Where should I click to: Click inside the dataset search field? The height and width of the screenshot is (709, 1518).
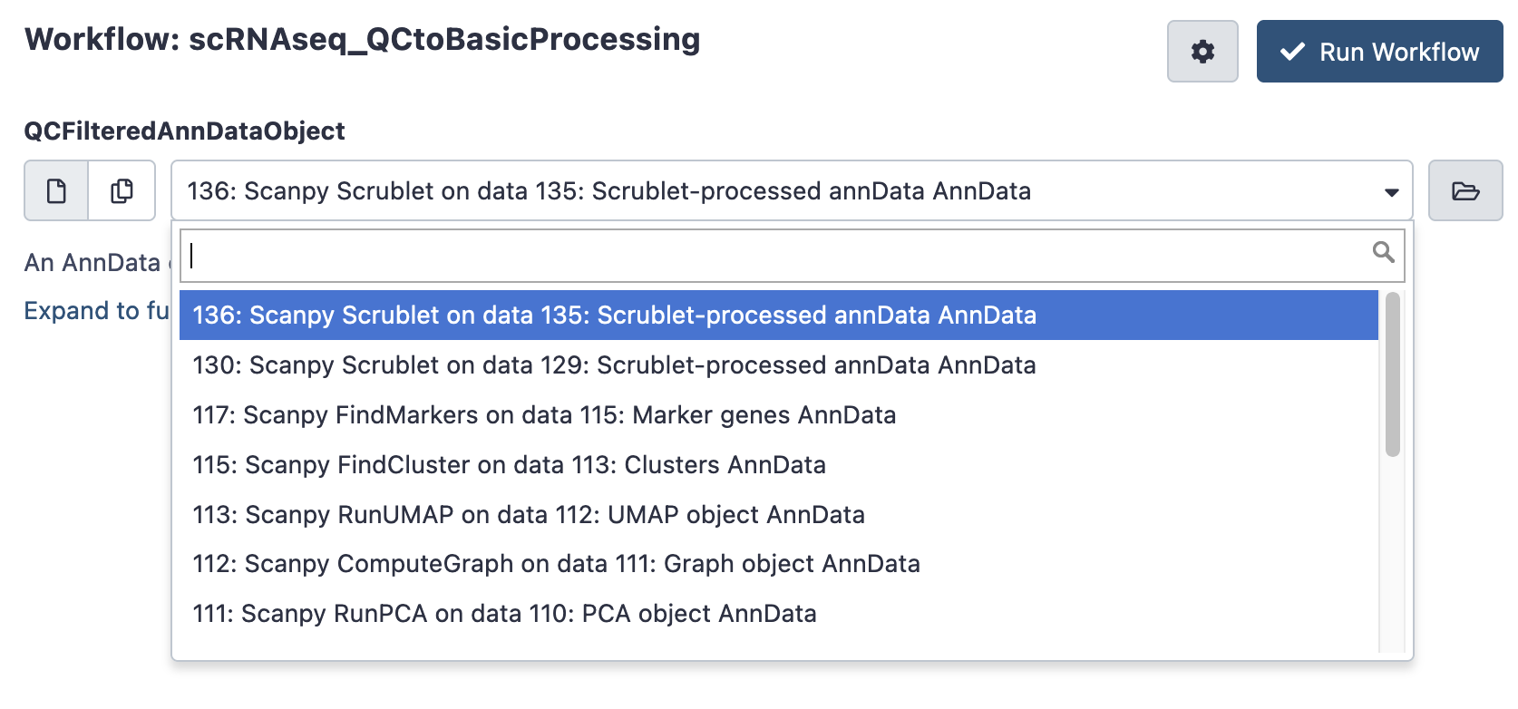pyautogui.click(x=635, y=255)
